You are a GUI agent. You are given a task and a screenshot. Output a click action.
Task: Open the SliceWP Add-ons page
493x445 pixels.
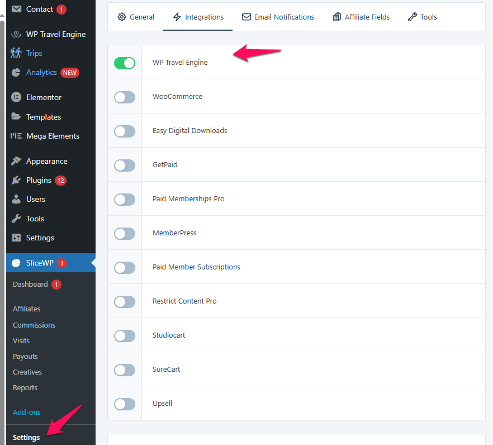pos(26,412)
